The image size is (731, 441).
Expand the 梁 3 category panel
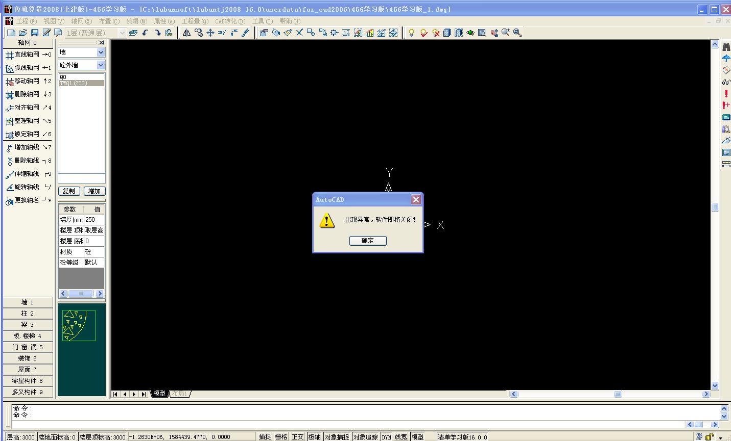(28, 325)
